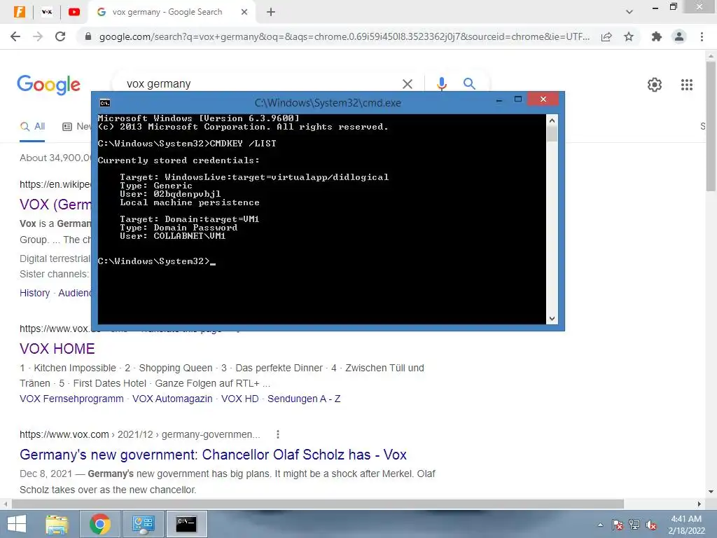This screenshot has width=717, height=538.
Task: Clear the Google search query
Action: click(x=407, y=84)
